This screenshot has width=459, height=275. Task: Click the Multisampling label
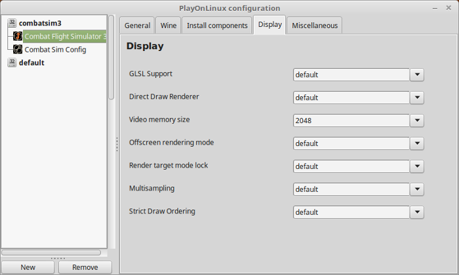(152, 189)
